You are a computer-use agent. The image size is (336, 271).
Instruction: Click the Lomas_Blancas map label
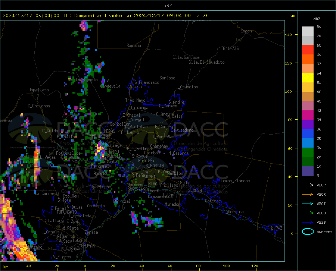pyautogui.click(x=235, y=181)
